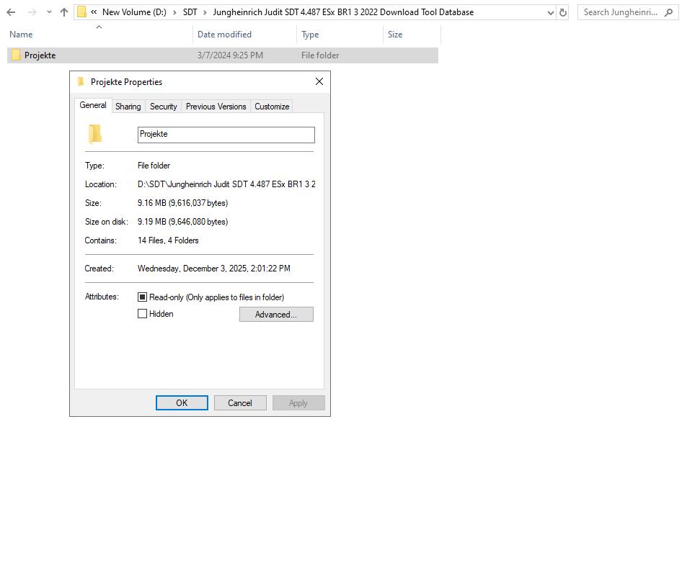Image resolution: width=682 pixels, height=563 pixels.
Task: Confirm with the OK button
Action: tap(182, 403)
